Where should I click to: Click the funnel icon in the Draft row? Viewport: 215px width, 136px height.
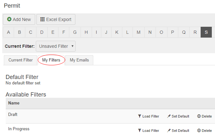tap(140, 116)
